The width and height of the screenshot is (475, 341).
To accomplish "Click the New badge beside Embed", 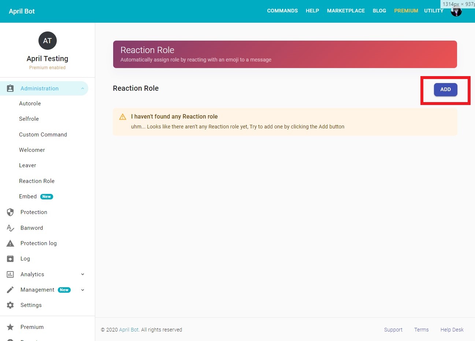I will [47, 196].
